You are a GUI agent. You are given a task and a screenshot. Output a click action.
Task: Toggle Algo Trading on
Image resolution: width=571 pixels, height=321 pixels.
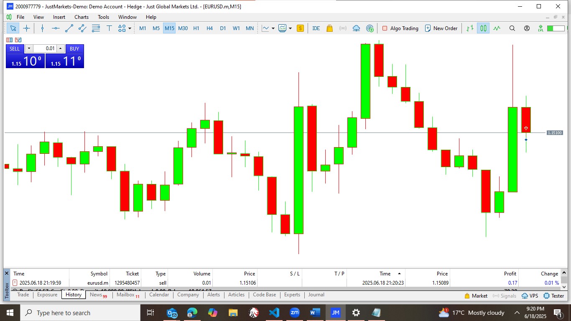coord(400,28)
